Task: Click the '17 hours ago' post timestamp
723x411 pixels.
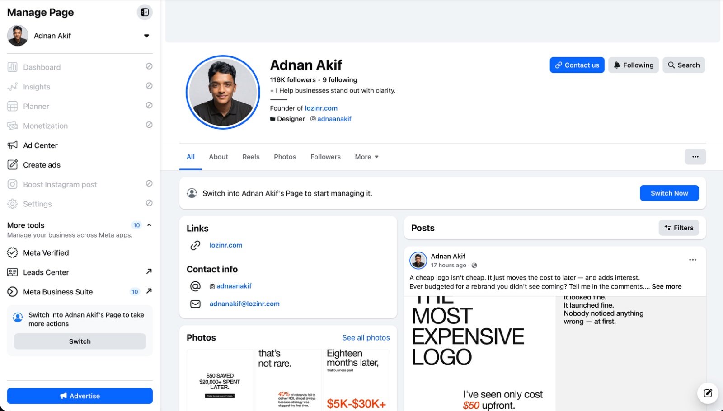Action: 448,266
